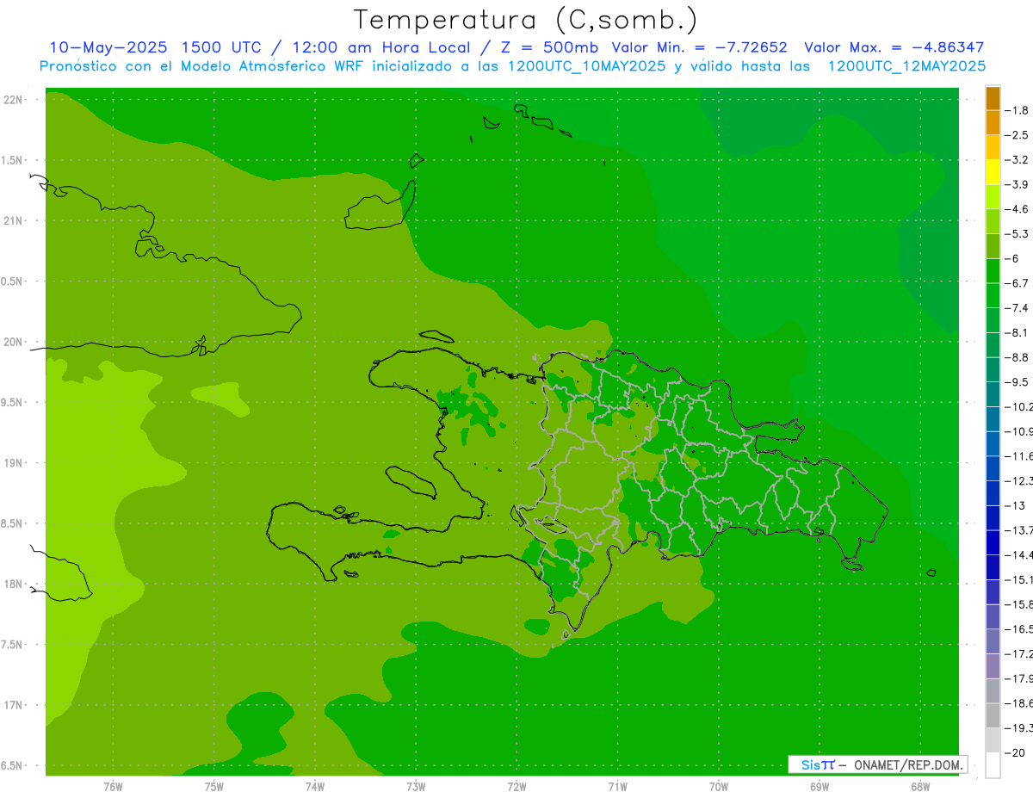
Task: Click the '17N' latitude label
Action: coord(14,705)
